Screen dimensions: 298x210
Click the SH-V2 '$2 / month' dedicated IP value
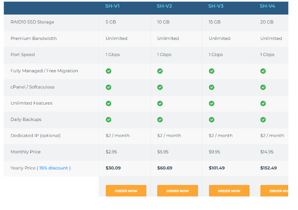169,136
